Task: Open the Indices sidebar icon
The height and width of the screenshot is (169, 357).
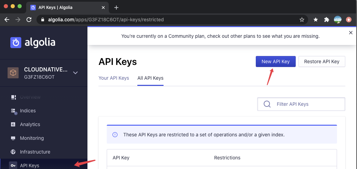Action: pos(14,111)
